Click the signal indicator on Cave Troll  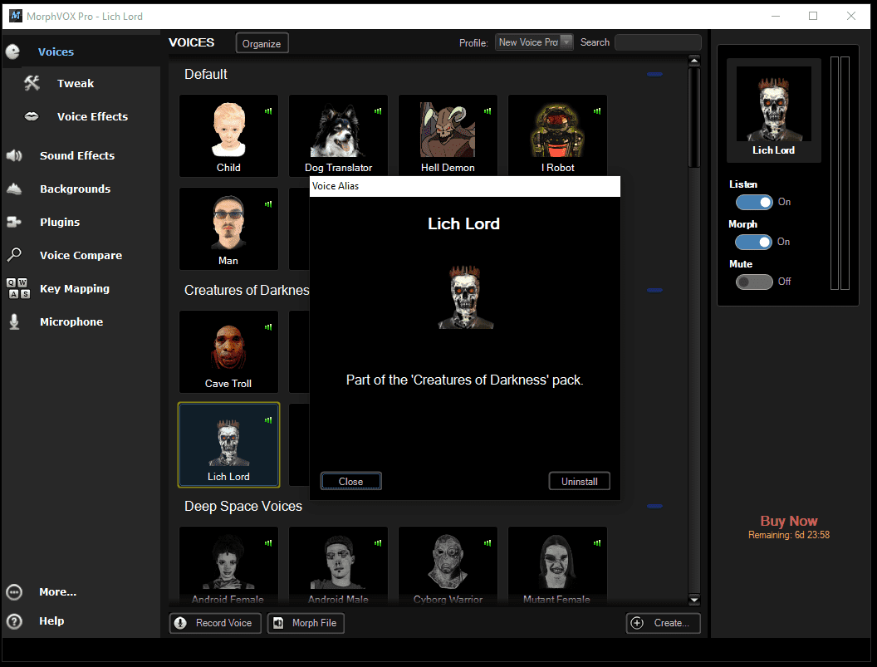tap(268, 326)
